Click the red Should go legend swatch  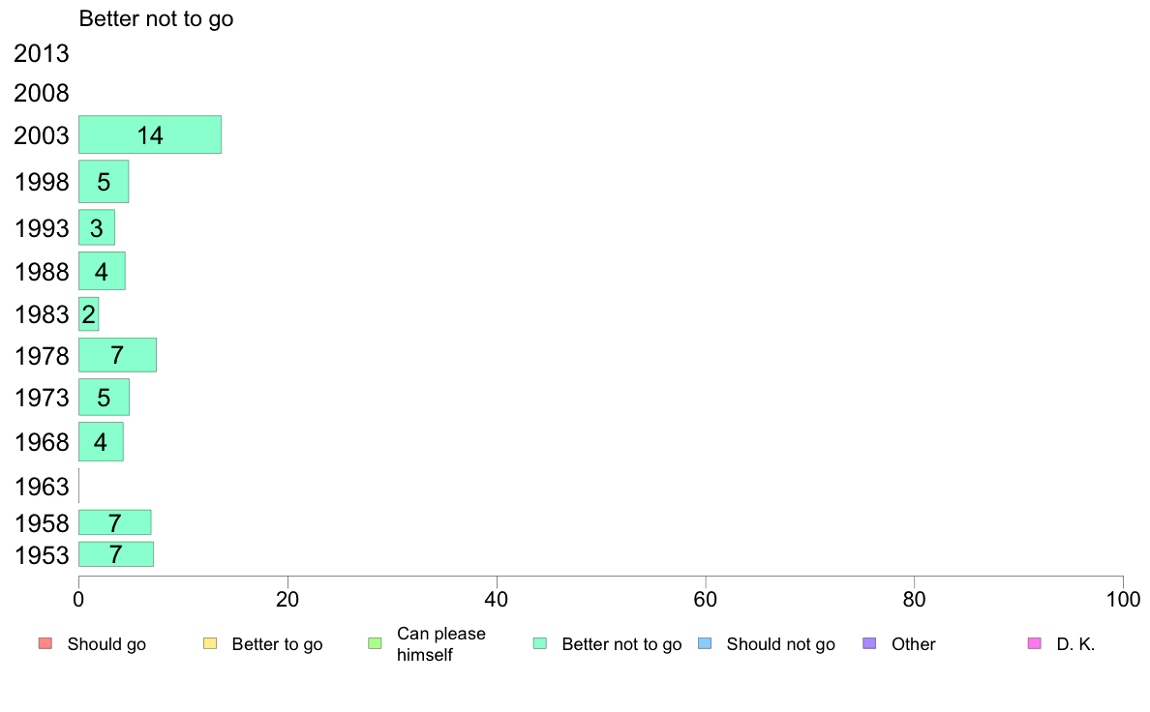click(x=45, y=644)
